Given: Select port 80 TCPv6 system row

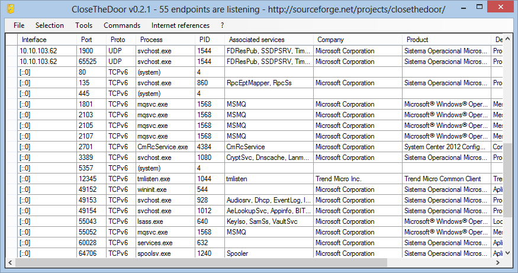Looking at the screenshot, I should [255, 72].
